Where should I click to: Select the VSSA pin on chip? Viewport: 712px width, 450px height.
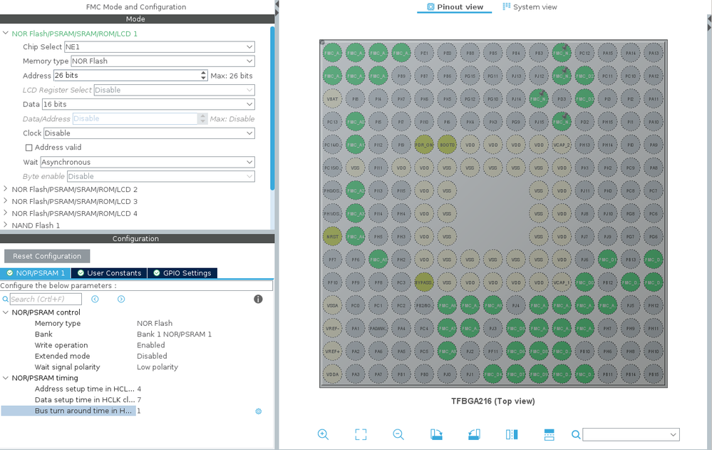(332, 305)
